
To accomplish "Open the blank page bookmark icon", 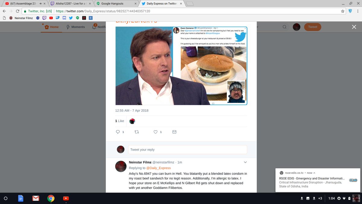I will tap(4, 18).
